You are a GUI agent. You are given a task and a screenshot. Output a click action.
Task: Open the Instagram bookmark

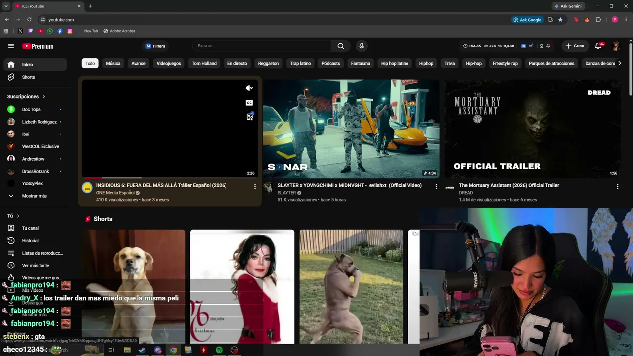(x=70, y=31)
